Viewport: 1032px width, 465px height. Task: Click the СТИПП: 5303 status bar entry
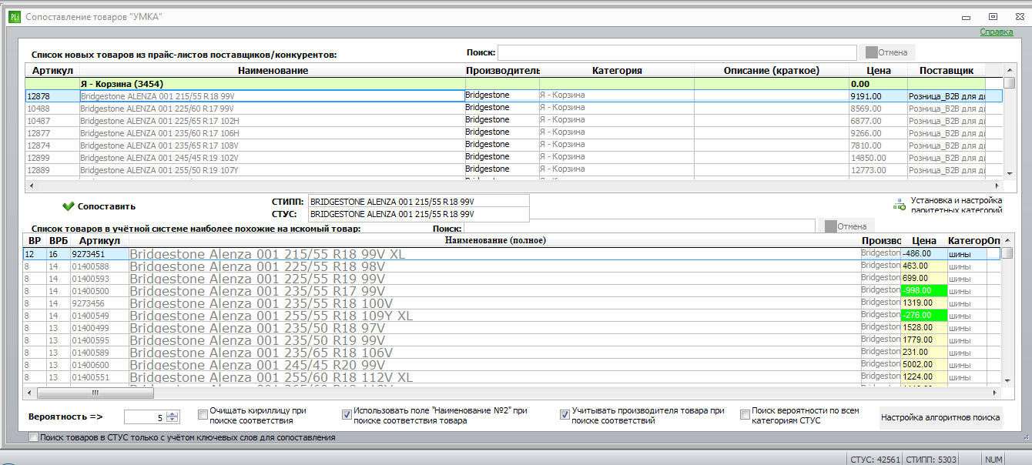click(930, 459)
